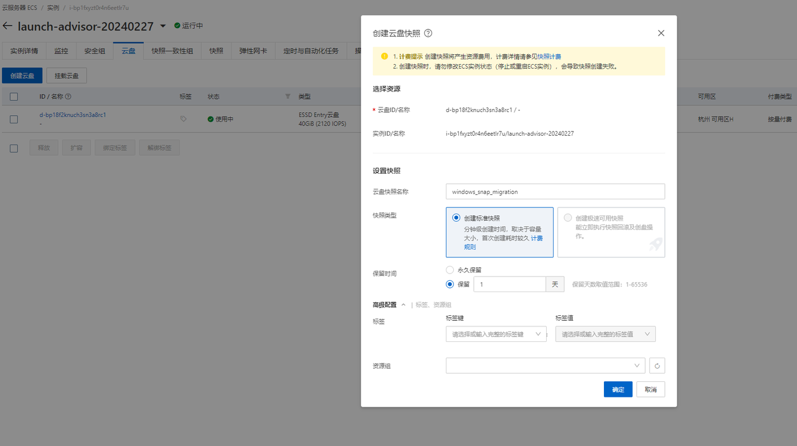This screenshot has height=446, width=797.
Task: Collapse the 高级配置 section
Action: pyautogui.click(x=403, y=305)
